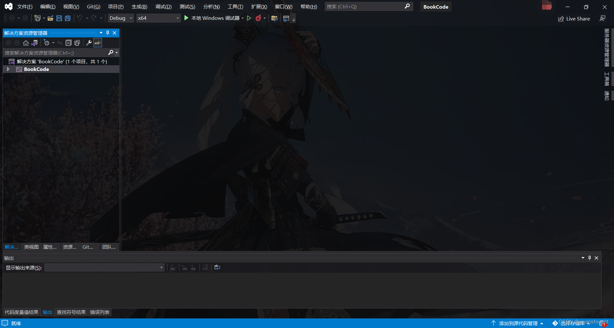Switch to the Git... tab
The height and width of the screenshot is (328, 614).
pos(88,247)
